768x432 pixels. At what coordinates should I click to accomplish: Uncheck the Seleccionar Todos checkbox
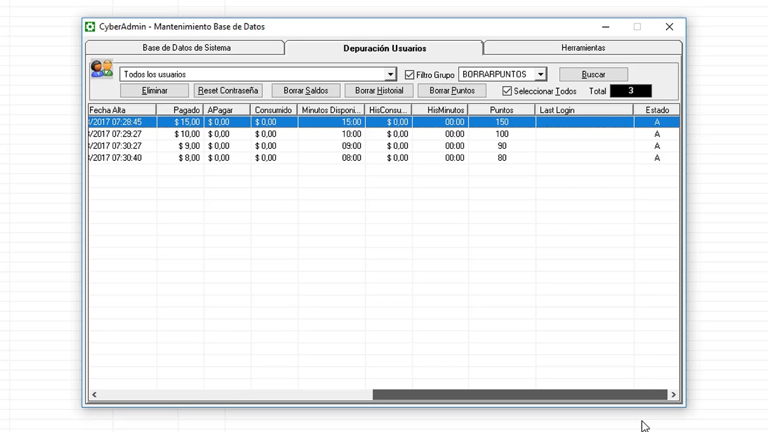[507, 91]
